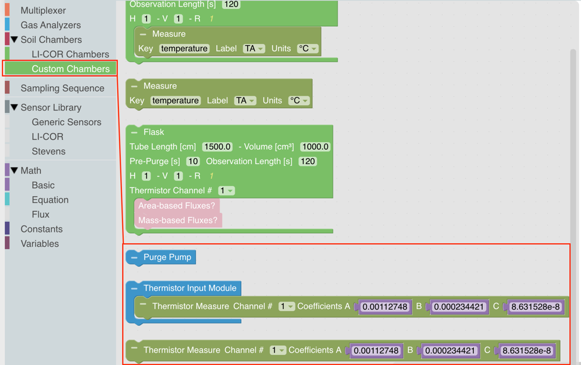The image size is (581, 365).
Task: Collapse the Math category triangle
Action: point(14,171)
